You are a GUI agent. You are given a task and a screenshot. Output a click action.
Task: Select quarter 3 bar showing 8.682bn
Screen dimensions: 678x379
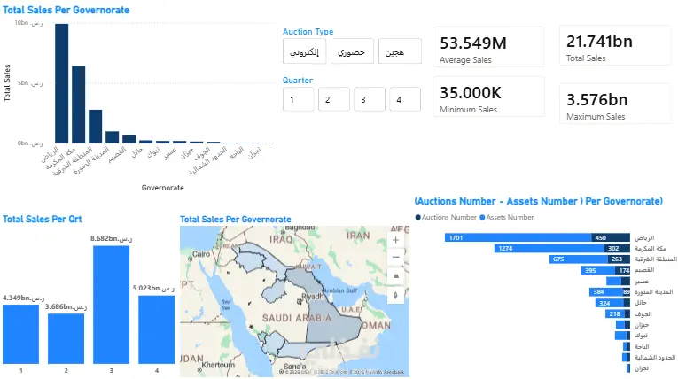111,303
